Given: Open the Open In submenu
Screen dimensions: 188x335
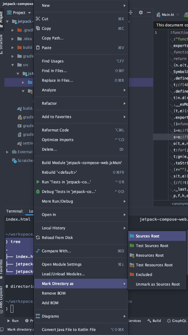Looking at the screenshot, I should point(50,214).
